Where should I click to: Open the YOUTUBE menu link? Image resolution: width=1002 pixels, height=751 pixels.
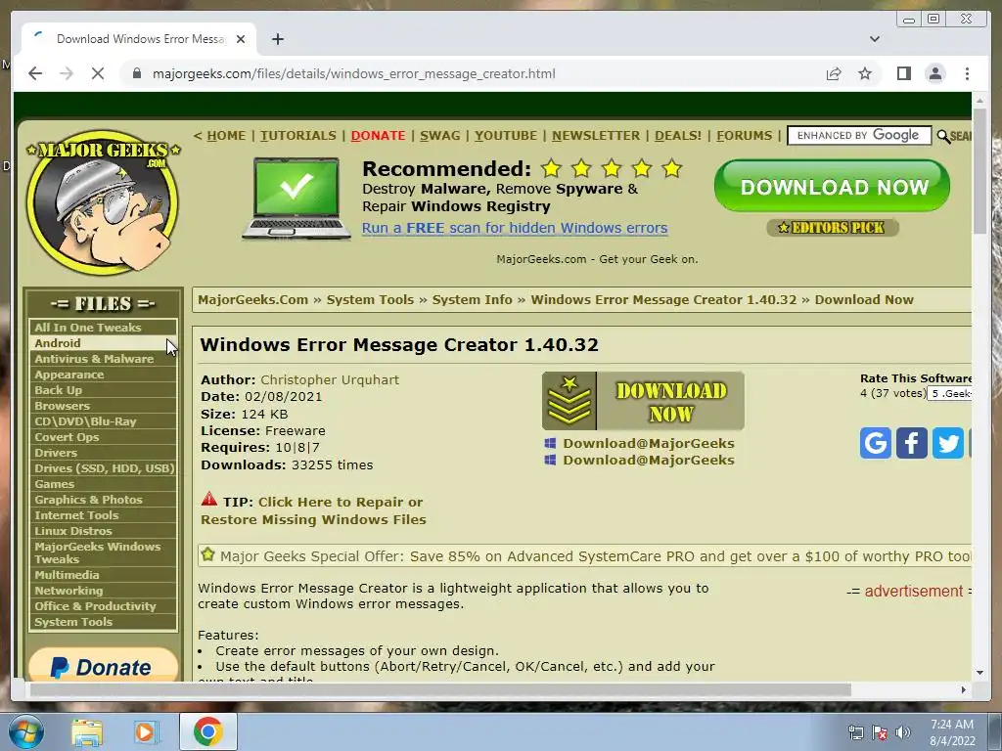tap(506, 135)
